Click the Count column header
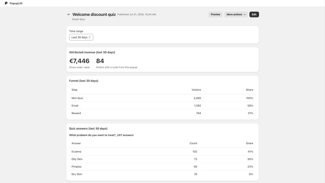 click(193, 144)
